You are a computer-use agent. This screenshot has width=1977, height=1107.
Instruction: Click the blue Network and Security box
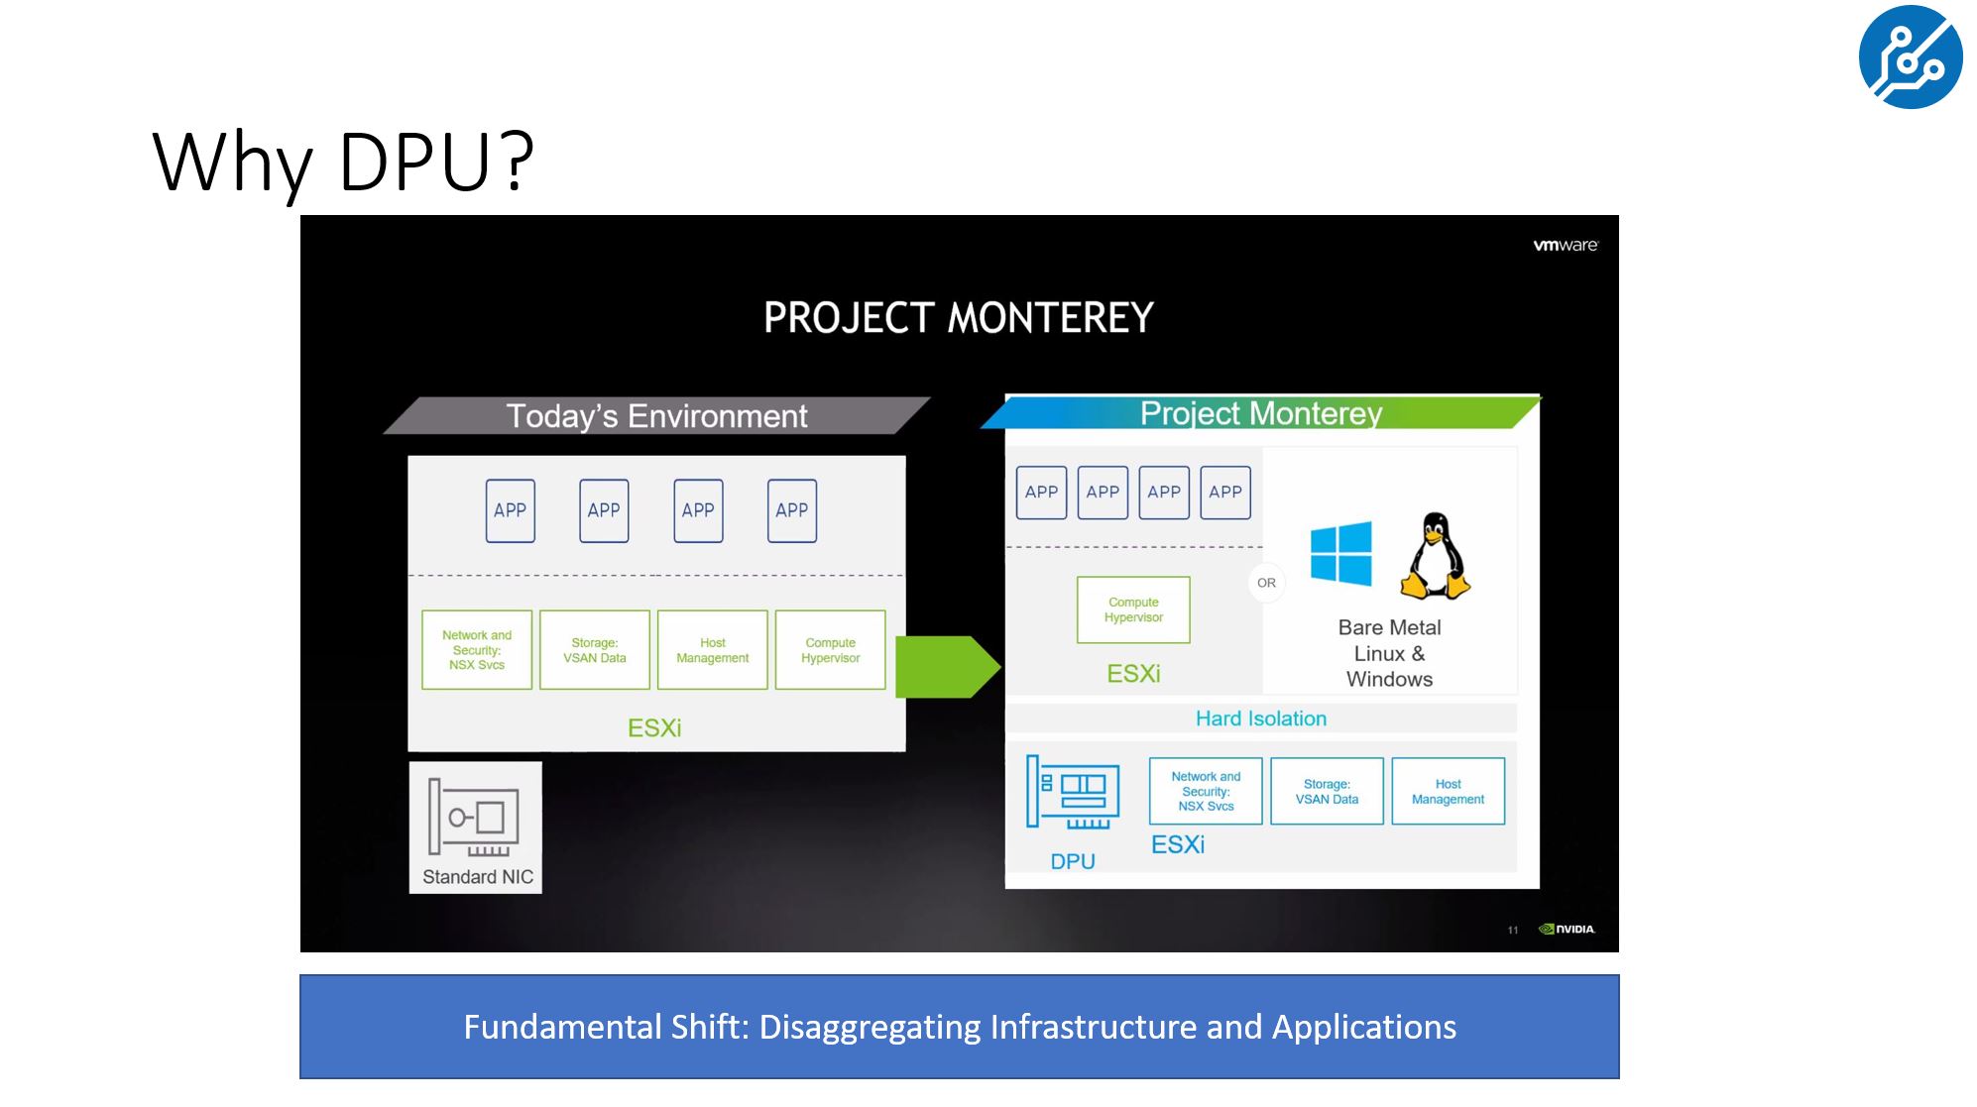1205,791
